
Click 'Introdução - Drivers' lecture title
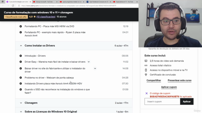pyautogui.click(x=35, y=56)
